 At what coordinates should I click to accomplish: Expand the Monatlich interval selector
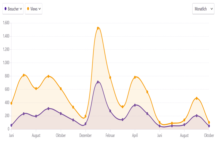pos(203,9)
